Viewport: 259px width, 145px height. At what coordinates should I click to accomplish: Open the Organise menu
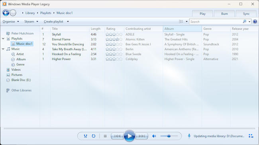click(11, 21)
